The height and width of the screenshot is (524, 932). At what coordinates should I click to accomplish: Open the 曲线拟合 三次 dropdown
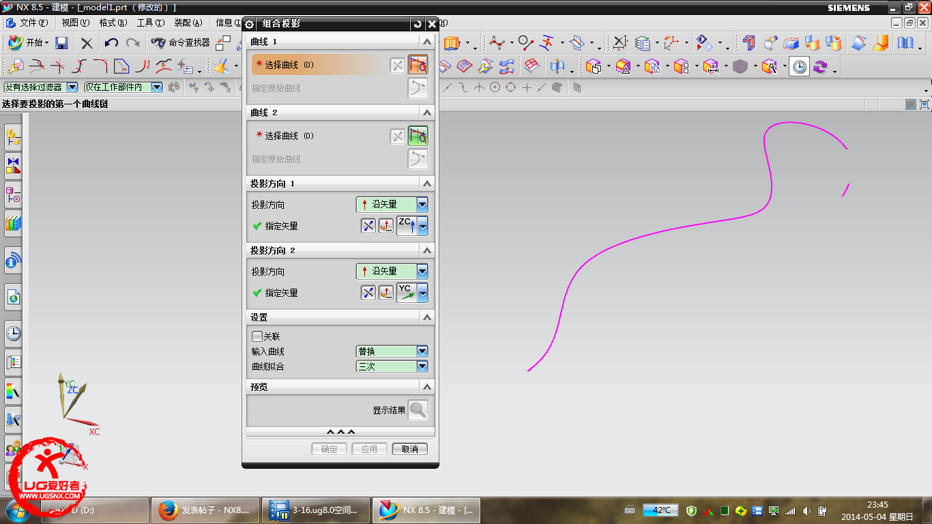click(392, 366)
